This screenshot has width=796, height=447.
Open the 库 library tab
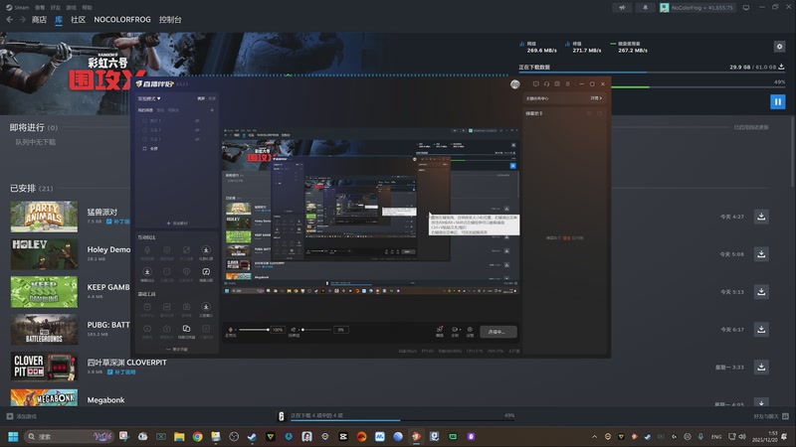[x=59, y=19]
